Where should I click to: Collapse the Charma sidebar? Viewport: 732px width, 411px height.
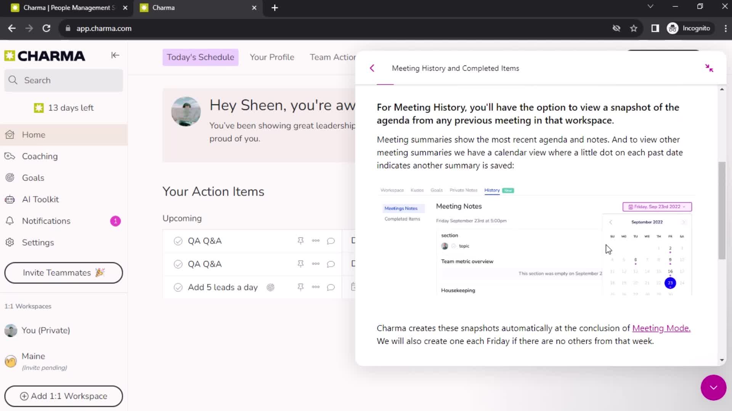pos(115,56)
